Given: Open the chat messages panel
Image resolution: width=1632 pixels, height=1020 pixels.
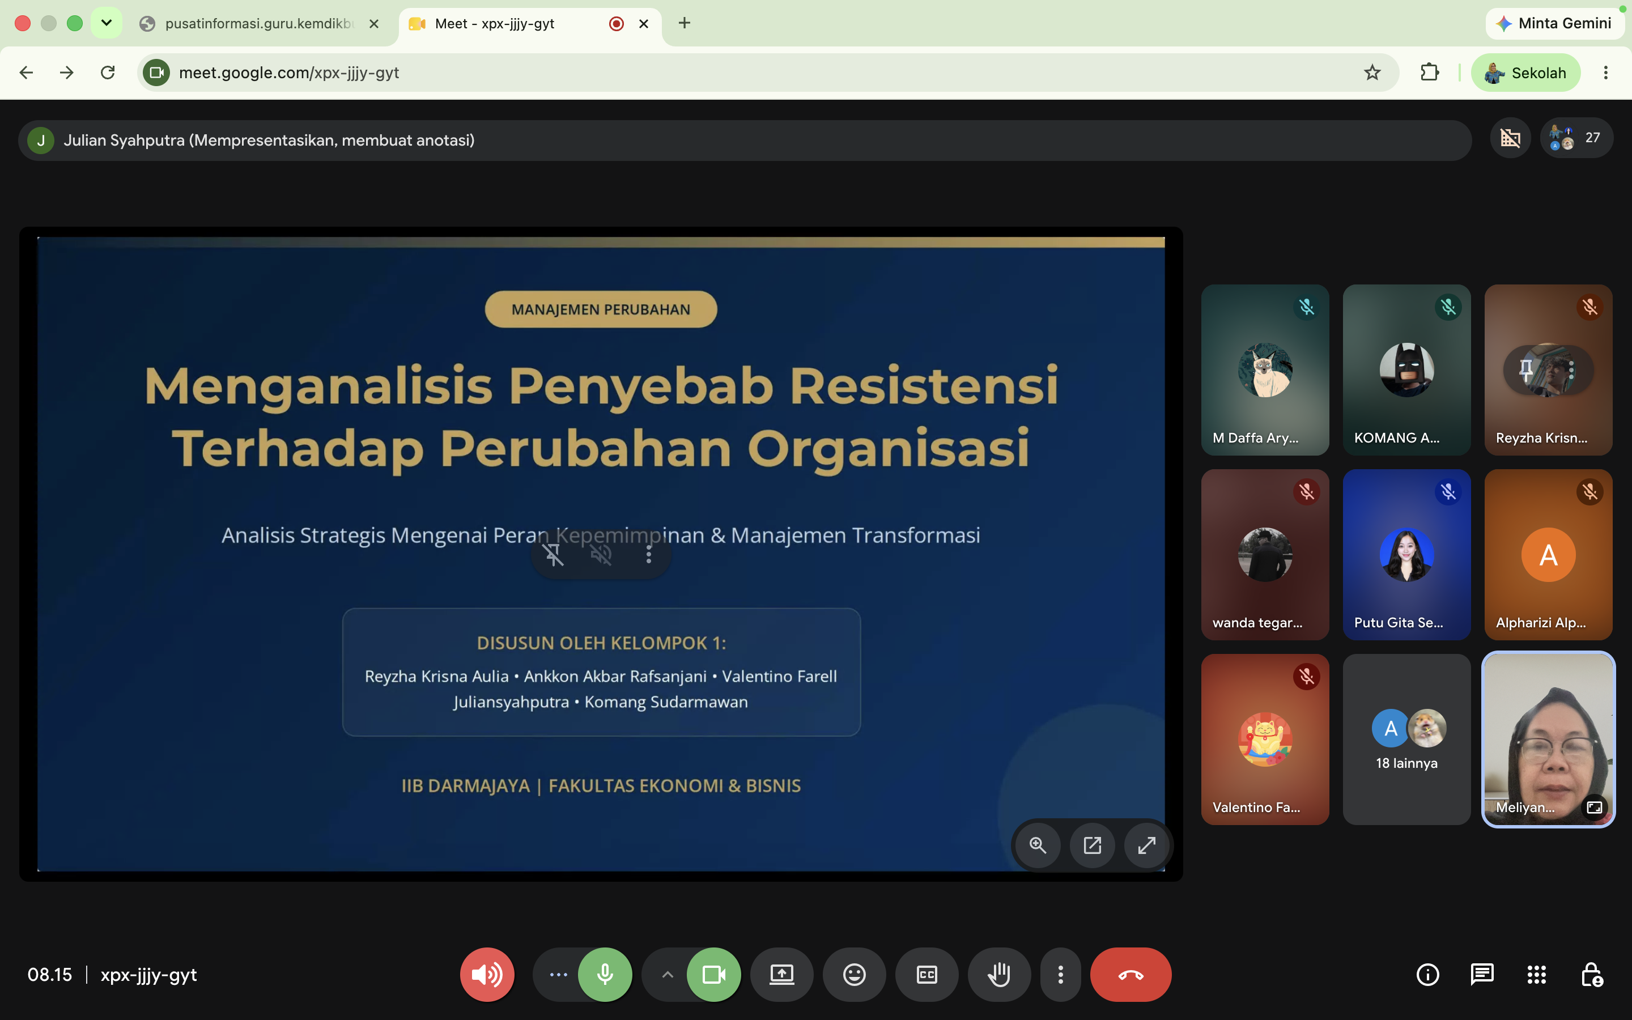Looking at the screenshot, I should click(x=1482, y=974).
